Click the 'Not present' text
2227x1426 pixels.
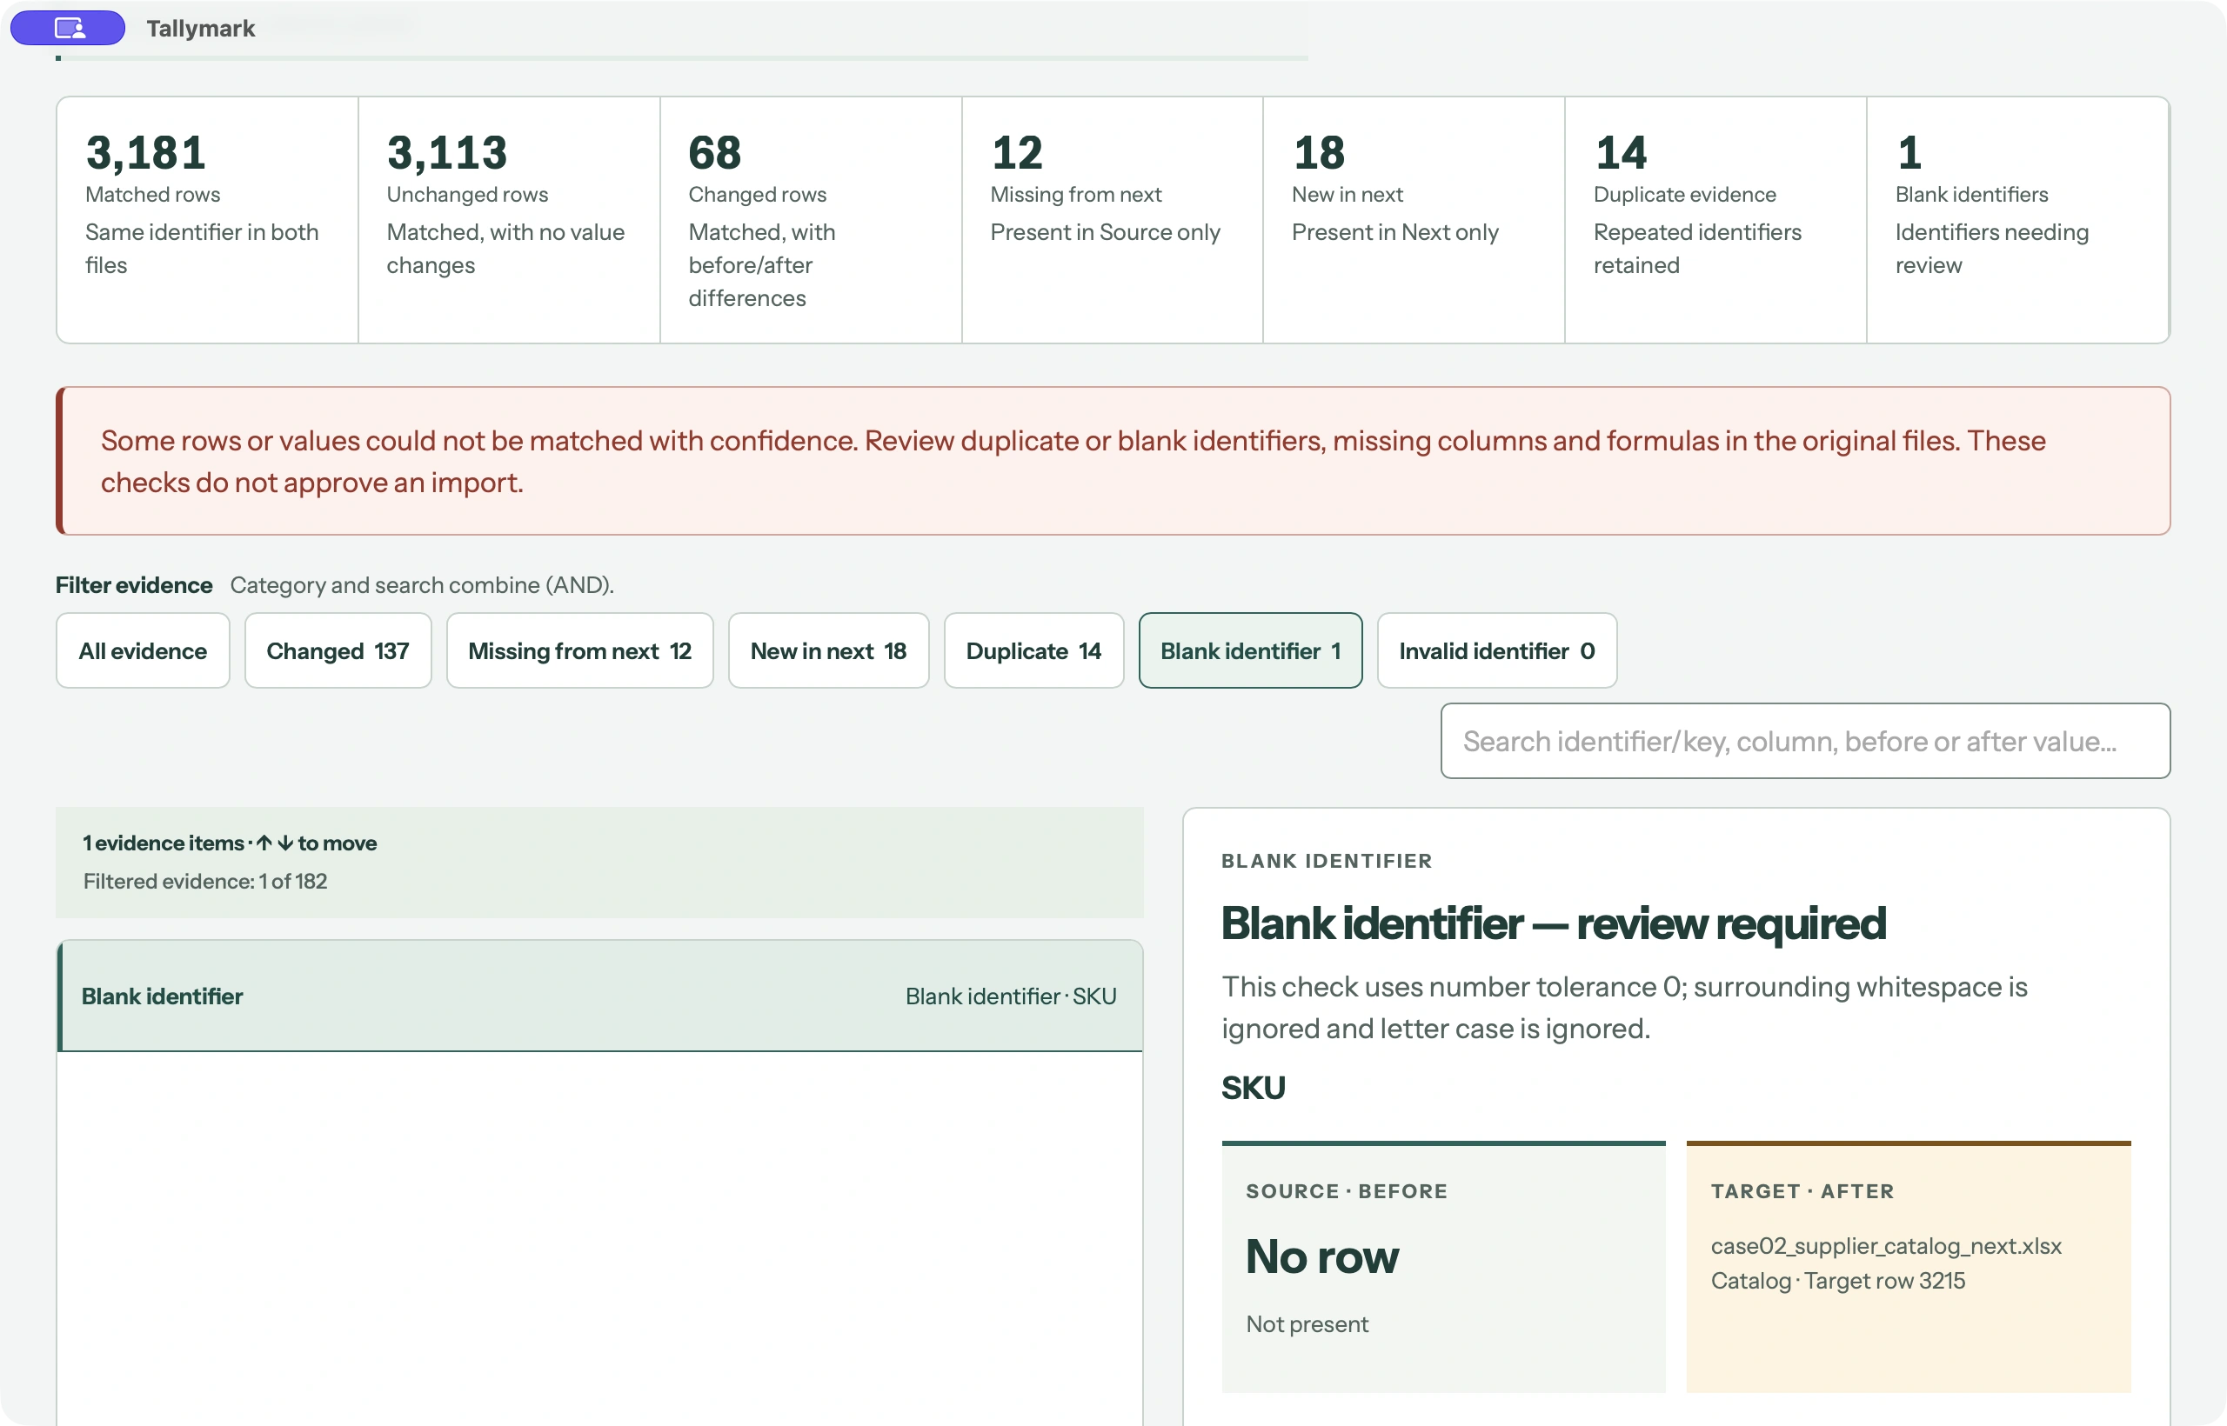click(x=1306, y=1324)
